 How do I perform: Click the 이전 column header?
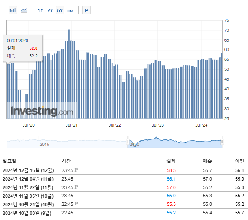pyautogui.click(x=239, y=161)
